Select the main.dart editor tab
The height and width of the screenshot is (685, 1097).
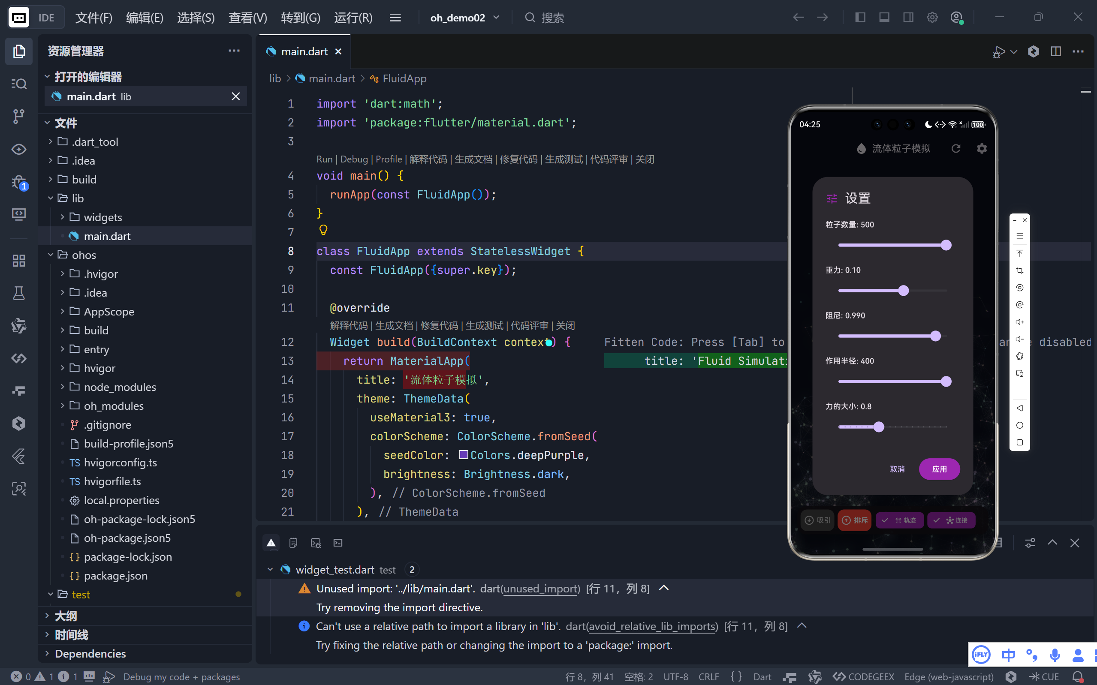tap(304, 51)
